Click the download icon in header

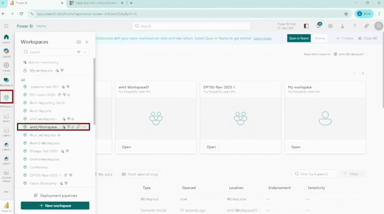[342, 26]
